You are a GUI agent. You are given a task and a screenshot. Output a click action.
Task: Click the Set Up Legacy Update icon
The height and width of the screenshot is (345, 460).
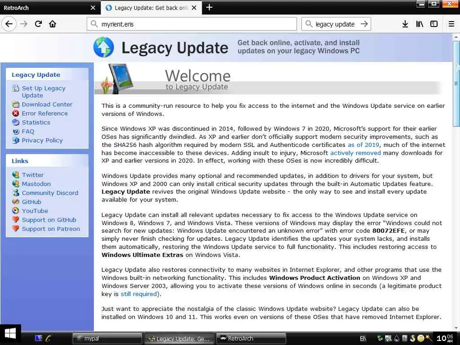[16, 88]
